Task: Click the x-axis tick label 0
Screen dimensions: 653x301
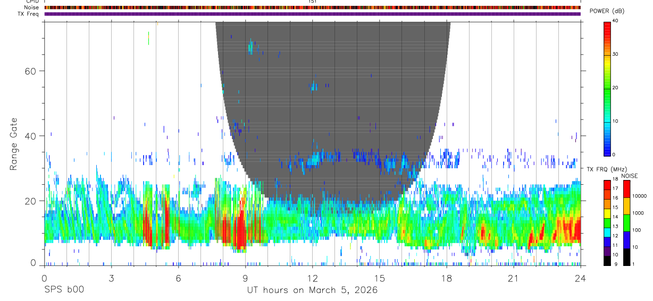Action: coord(44,278)
